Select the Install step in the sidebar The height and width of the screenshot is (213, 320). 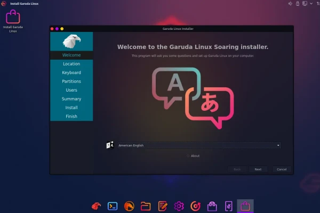pyautogui.click(x=71, y=108)
